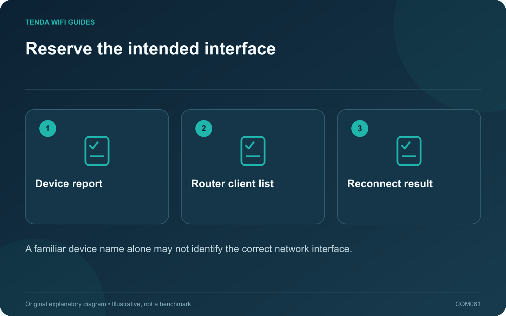Image resolution: width=506 pixels, height=316 pixels.
Task: Select the Reconnect result card title
Action: [390, 184]
